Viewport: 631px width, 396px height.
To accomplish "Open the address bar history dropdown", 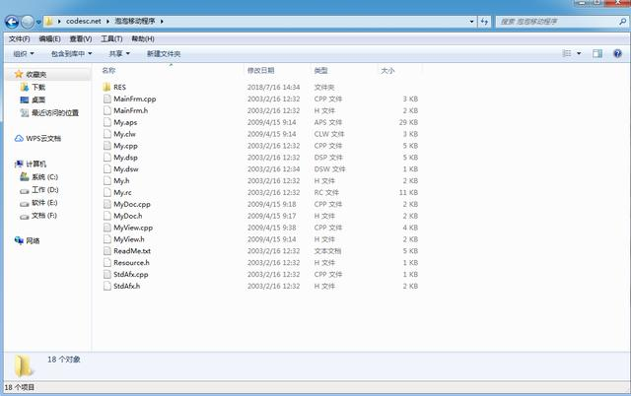I will (471, 22).
